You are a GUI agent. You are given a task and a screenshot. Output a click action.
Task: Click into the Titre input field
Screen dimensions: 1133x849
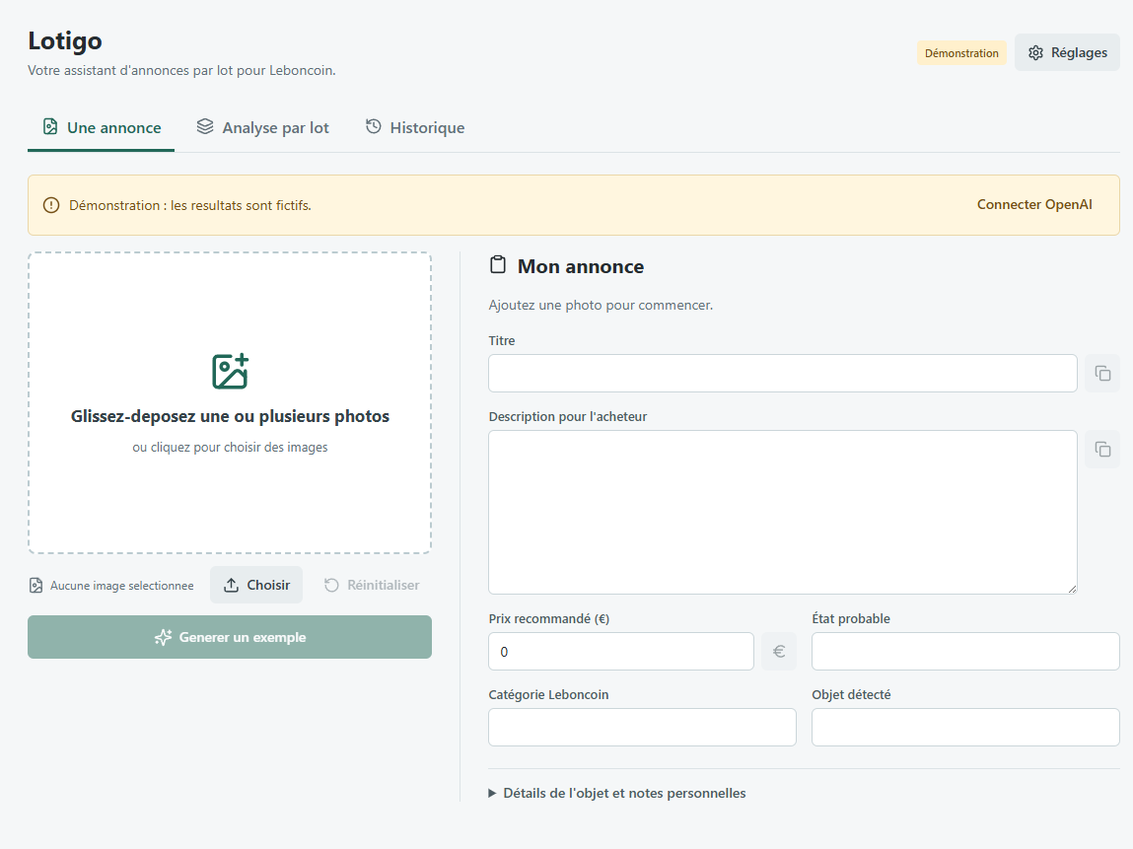783,374
